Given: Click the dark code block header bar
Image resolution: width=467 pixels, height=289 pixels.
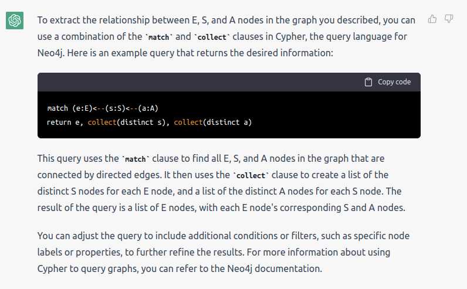Looking at the screenshot, I should 229,82.
